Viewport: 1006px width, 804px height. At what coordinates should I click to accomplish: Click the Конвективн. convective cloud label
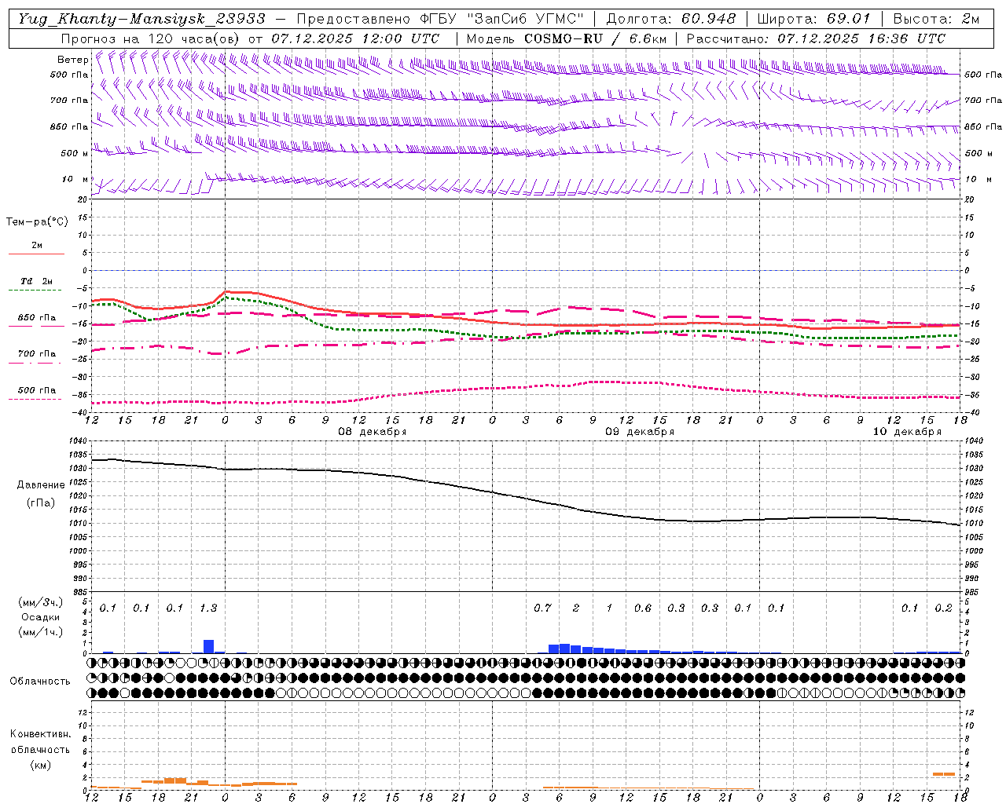(x=40, y=734)
